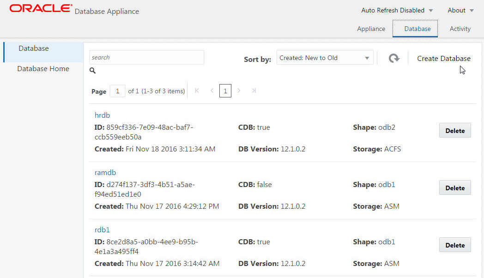Click the database search field
The height and width of the screenshot is (278, 484).
[x=146, y=57]
